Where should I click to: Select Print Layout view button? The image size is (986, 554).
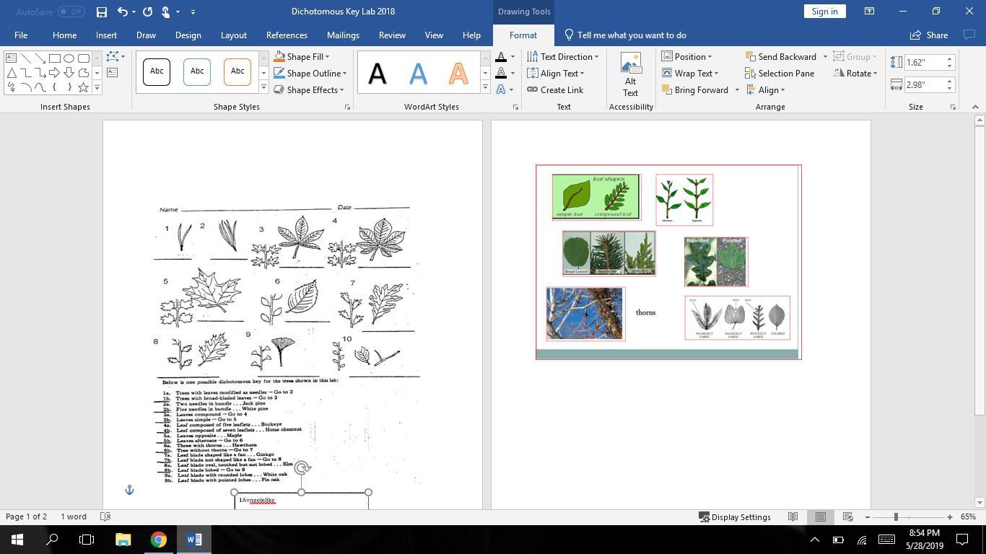pos(821,516)
